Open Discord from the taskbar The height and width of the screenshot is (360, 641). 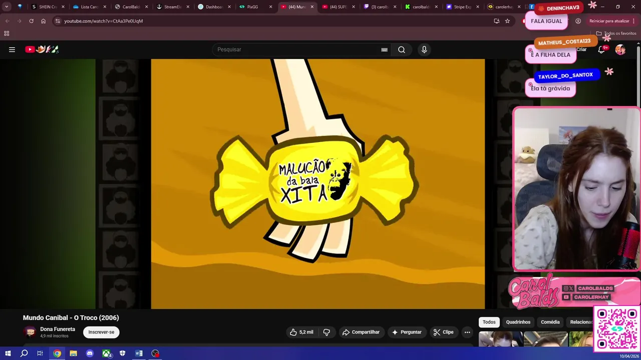click(90, 353)
